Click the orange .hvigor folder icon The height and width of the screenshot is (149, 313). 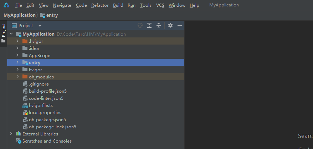(x=25, y=41)
